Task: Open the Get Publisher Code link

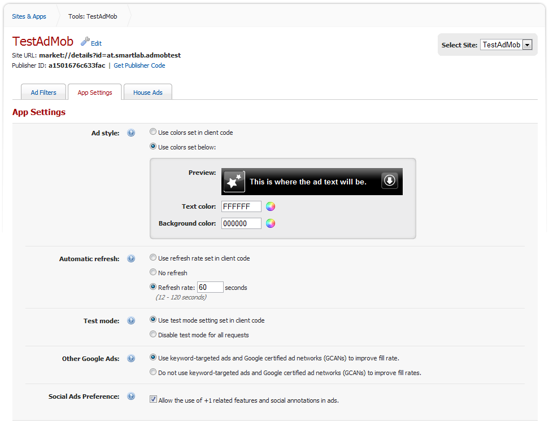Action: pyautogui.click(x=140, y=65)
